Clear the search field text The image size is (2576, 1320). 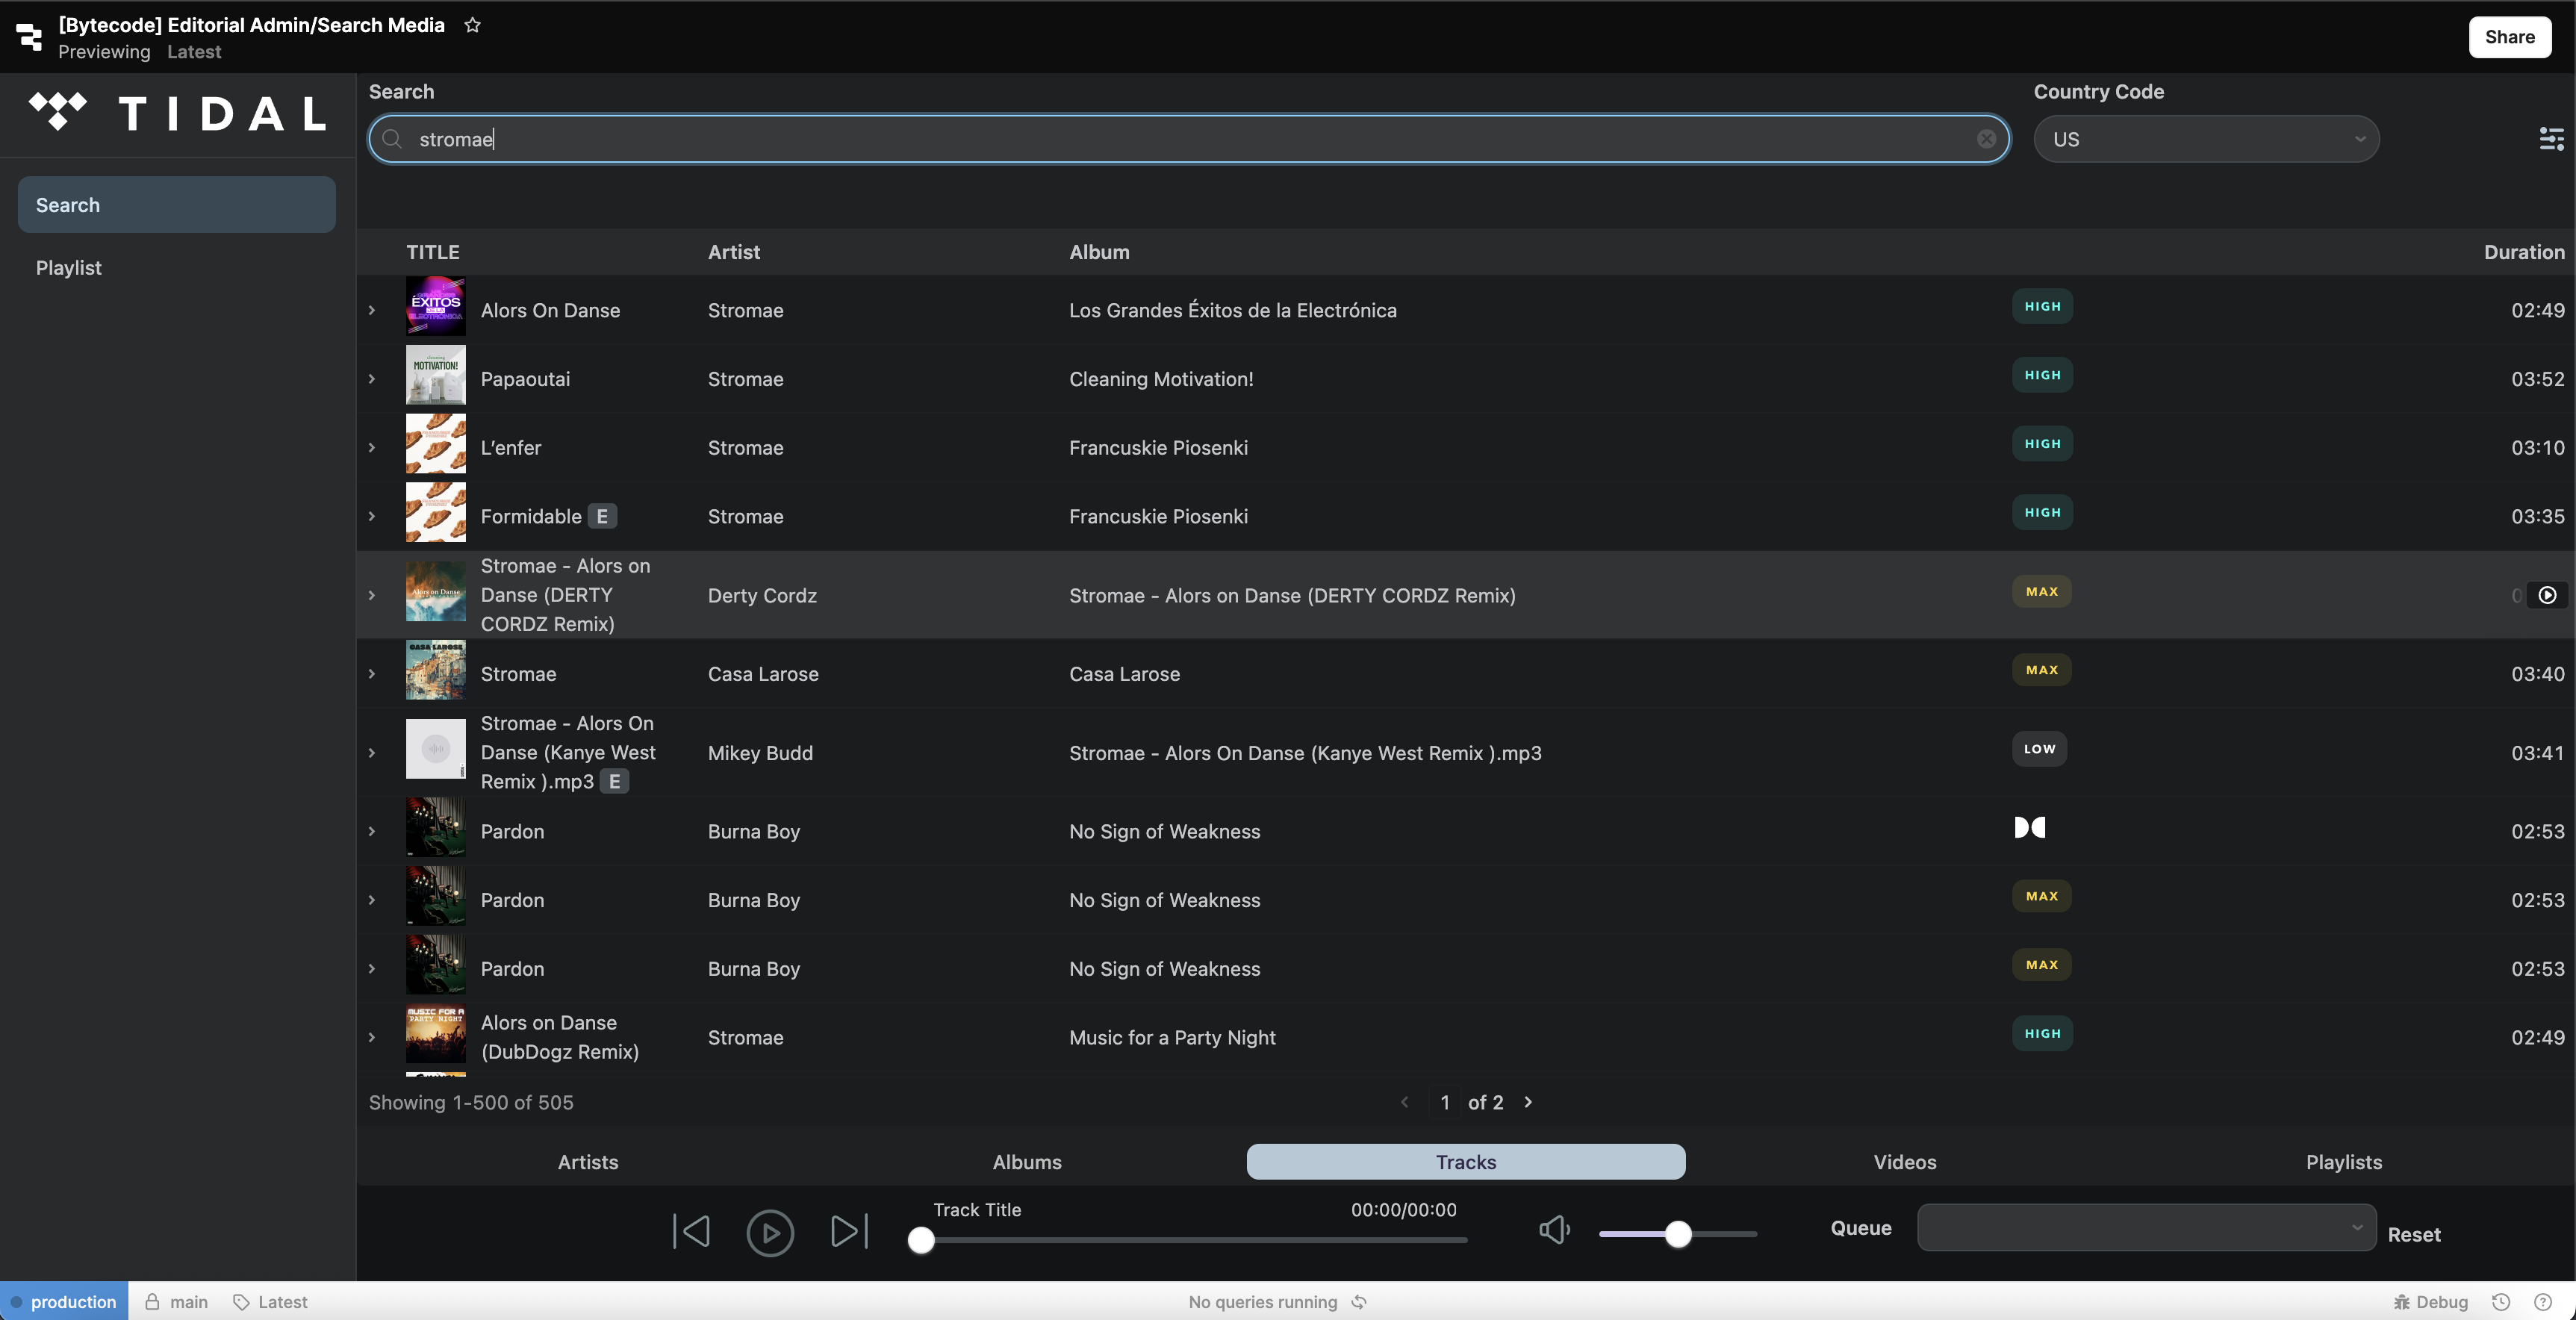point(1986,139)
